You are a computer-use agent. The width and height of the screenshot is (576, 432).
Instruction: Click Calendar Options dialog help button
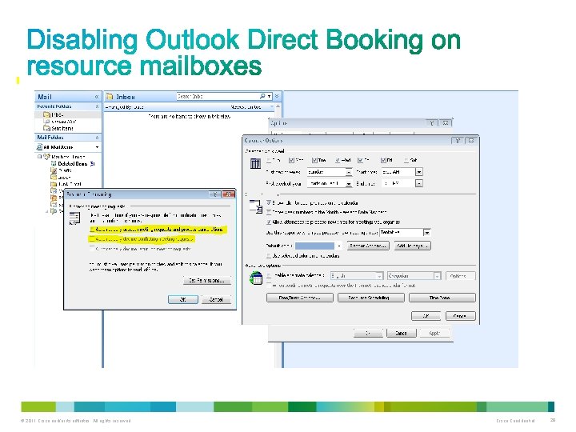point(458,140)
